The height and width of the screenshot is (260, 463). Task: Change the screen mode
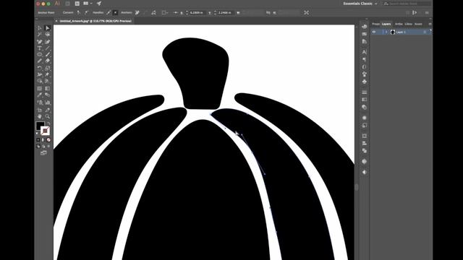(43, 153)
